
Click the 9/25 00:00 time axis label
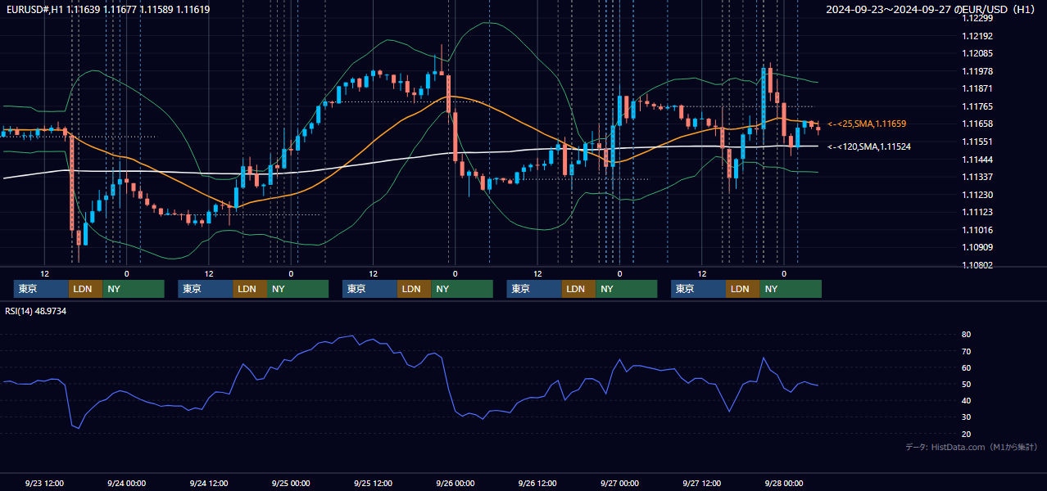coord(291,483)
